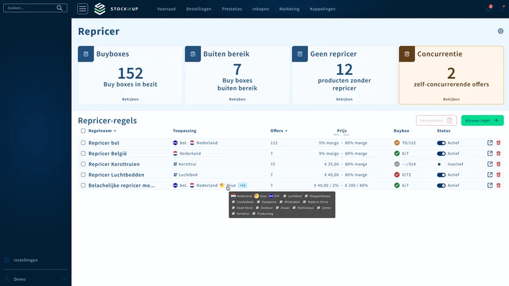Click the Nieuwe regel button
509x286 pixels.
click(482, 120)
